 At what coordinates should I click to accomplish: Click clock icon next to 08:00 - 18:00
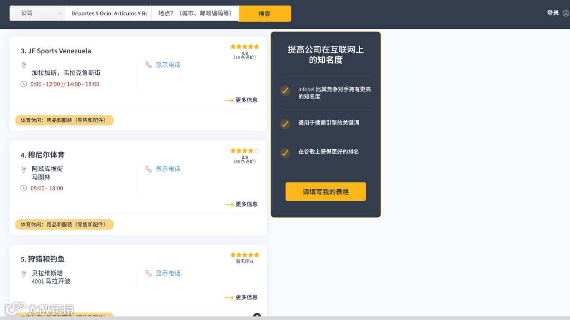(24, 188)
